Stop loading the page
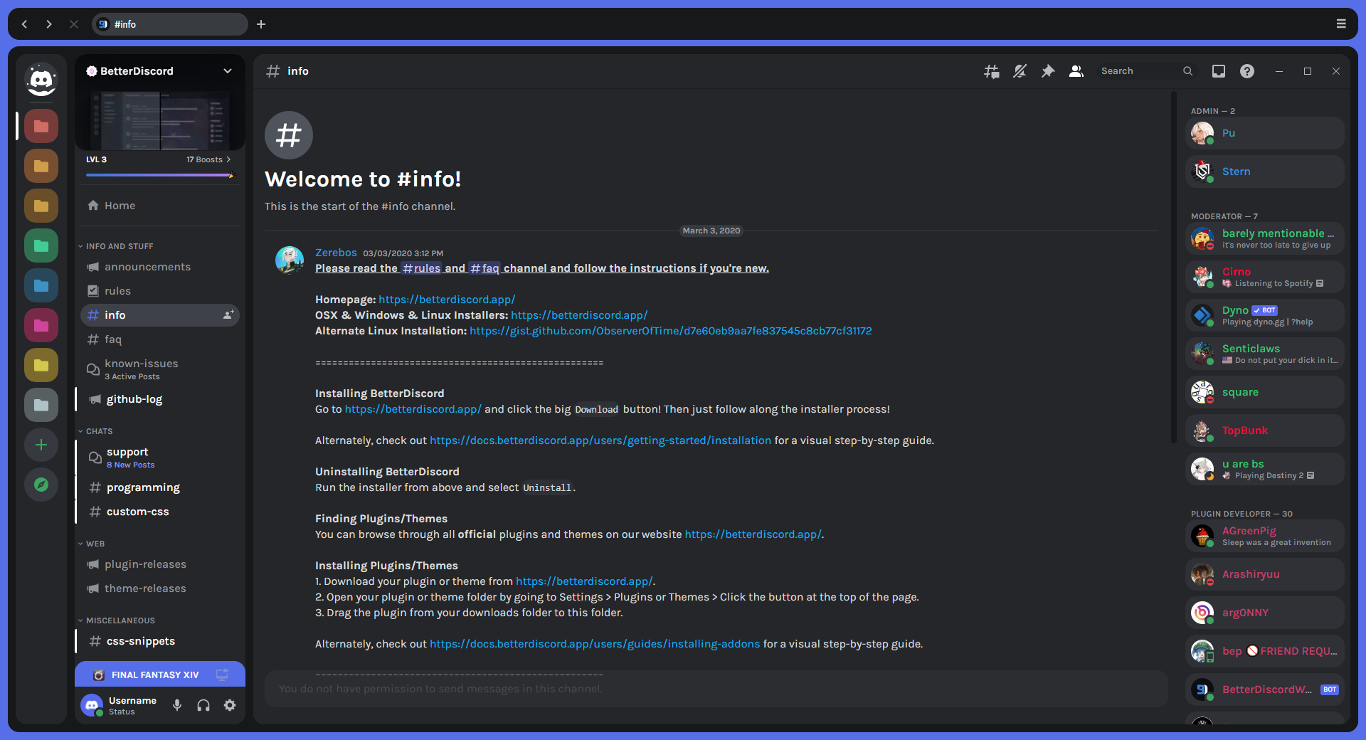The height and width of the screenshot is (740, 1366). pos(74,24)
